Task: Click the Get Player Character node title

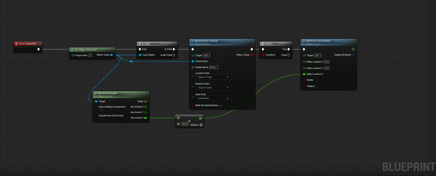Action: point(85,49)
